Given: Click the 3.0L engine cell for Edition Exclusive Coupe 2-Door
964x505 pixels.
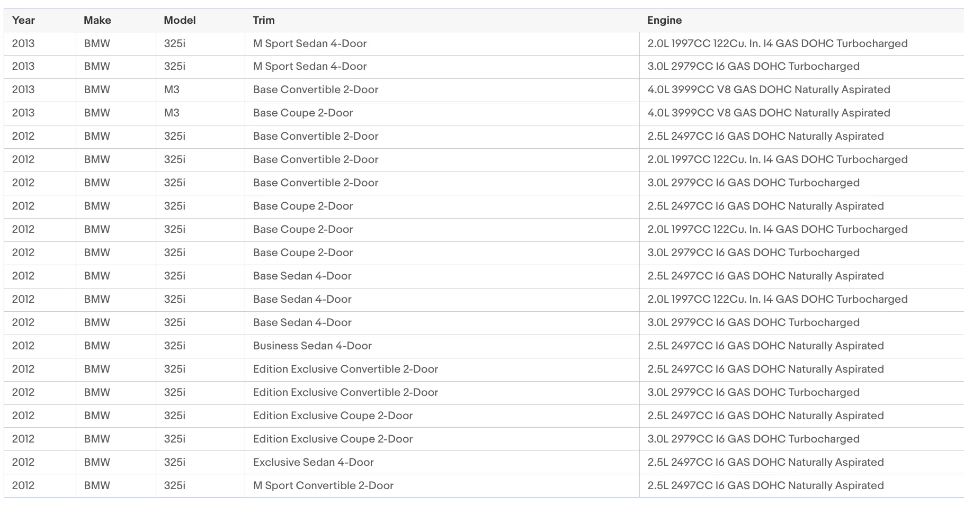Looking at the screenshot, I should [x=802, y=439].
